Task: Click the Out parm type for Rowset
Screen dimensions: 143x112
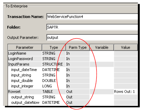Action: pyautogui.click(x=78, y=92)
